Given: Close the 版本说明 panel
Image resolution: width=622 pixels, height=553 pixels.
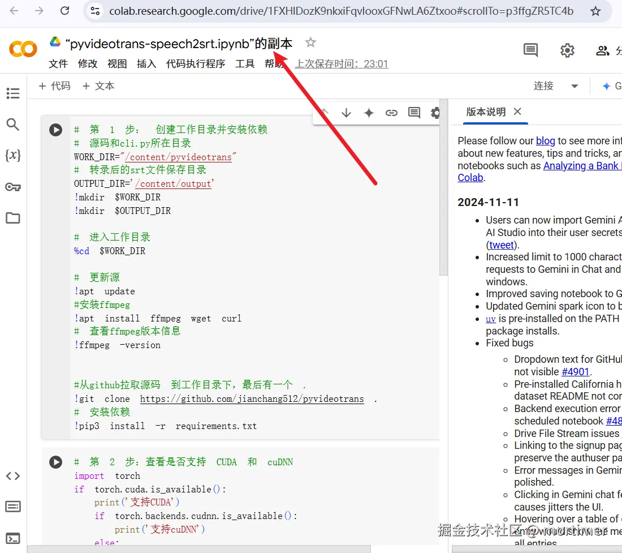Looking at the screenshot, I should point(517,112).
